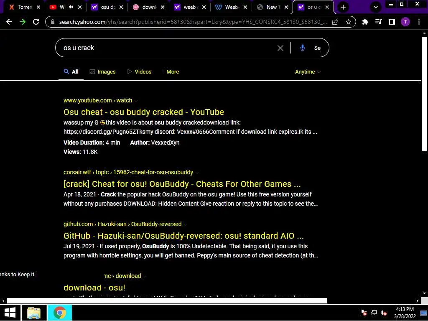Image resolution: width=428 pixels, height=321 pixels.
Task: Clear the search query with X
Action: coord(280,48)
